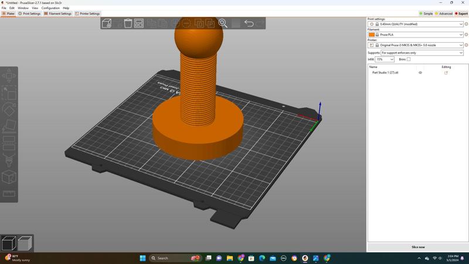
Task: Toggle visibility eye for Part Studio 1
Action: click(420, 73)
